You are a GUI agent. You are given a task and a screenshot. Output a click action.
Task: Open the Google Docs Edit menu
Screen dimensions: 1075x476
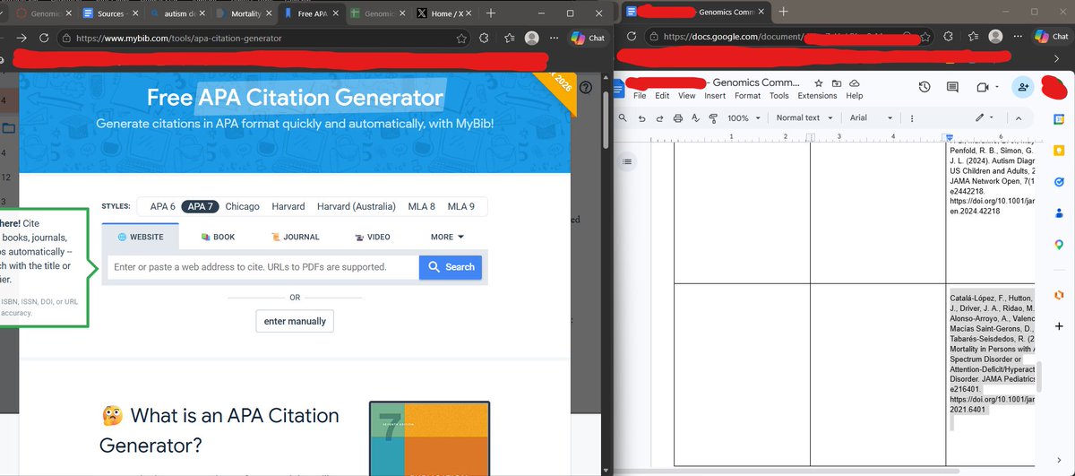pos(662,95)
